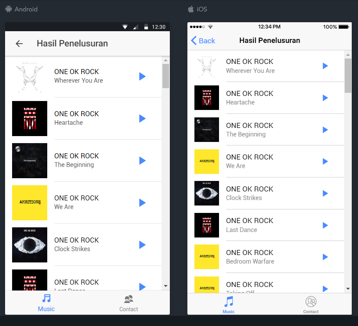Open Wherever You Are album art in iOS
Viewport: 358px width, 326px height.
click(207, 66)
